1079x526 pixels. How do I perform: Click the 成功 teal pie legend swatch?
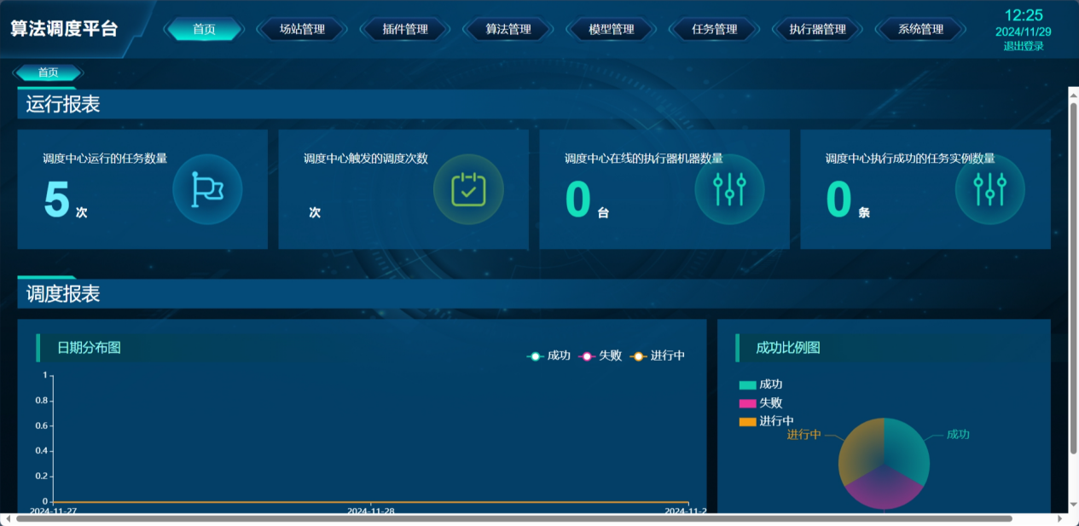pyautogui.click(x=747, y=385)
